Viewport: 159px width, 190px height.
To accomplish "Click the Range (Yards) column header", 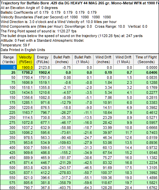I will pos(8,59).
